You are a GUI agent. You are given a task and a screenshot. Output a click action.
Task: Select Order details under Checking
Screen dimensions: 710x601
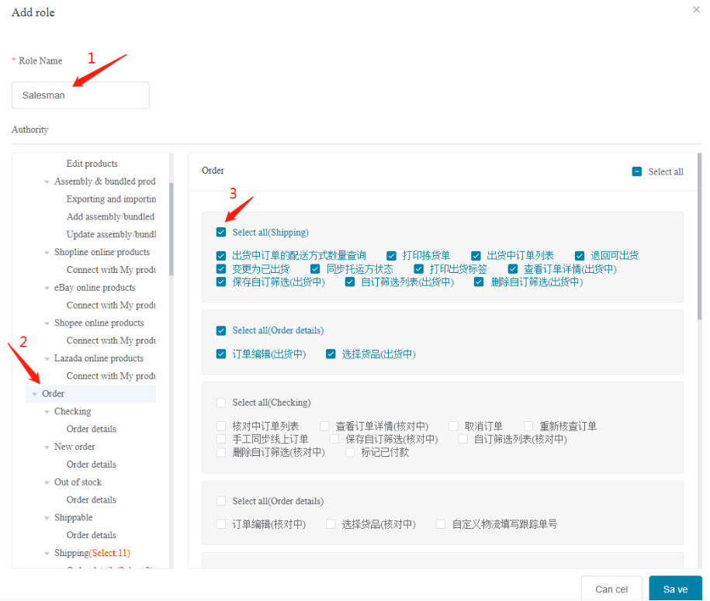point(91,429)
